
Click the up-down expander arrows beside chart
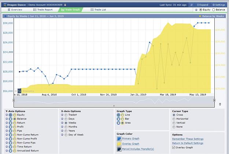coord(220,104)
